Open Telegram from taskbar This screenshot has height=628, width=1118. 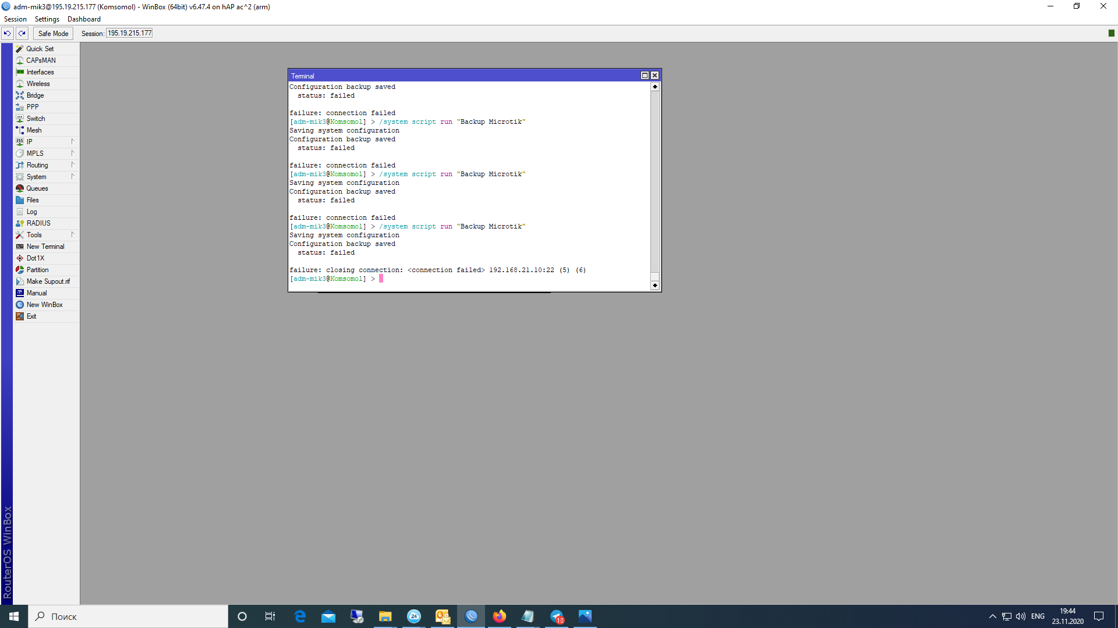tap(557, 616)
